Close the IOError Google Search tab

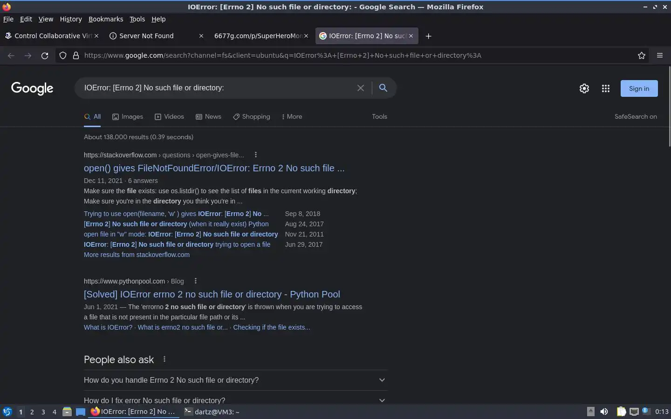(x=411, y=36)
